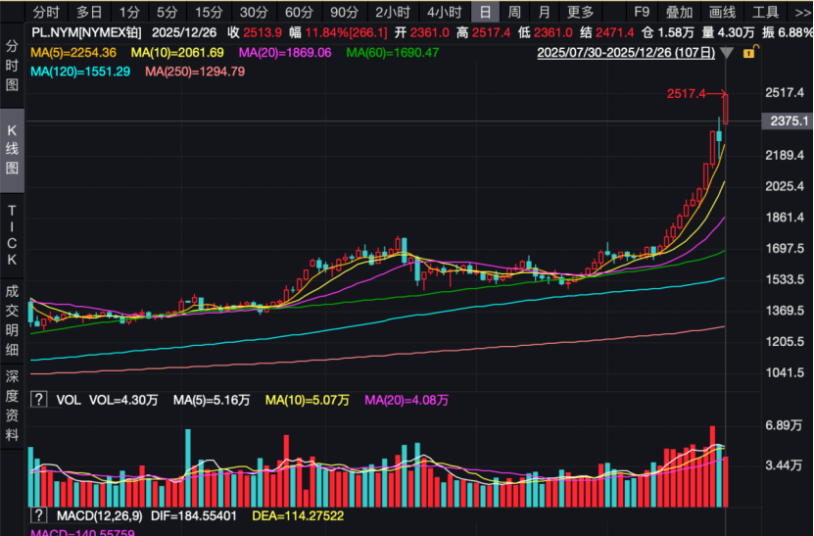Open the 工具 tools menu
Image resolution: width=814 pixels, height=536 pixels.
point(766,12)
